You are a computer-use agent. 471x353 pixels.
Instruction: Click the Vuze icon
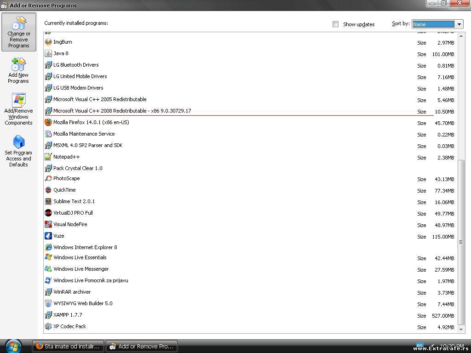(48, 236)
